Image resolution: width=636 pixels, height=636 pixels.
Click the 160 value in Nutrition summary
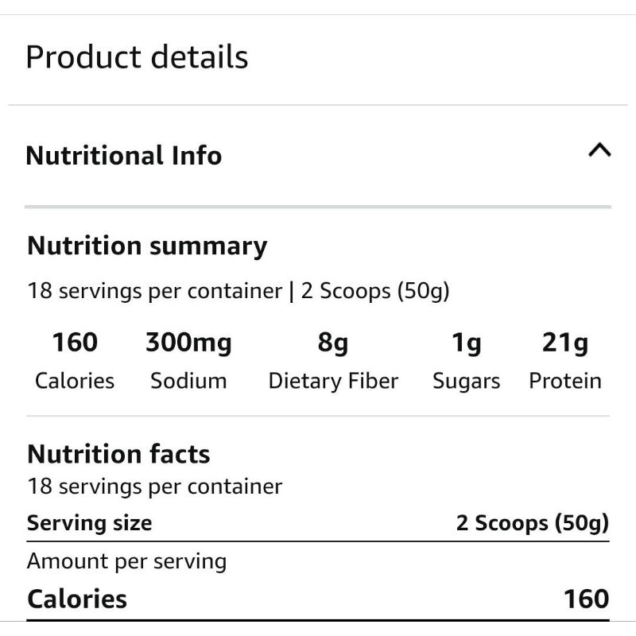click(75, 343)
